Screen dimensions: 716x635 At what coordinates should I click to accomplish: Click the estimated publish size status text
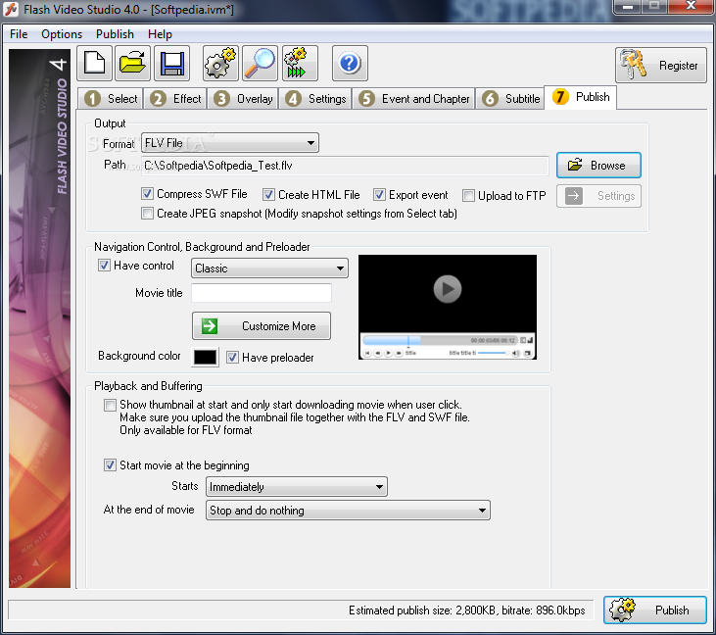point(466,611)
